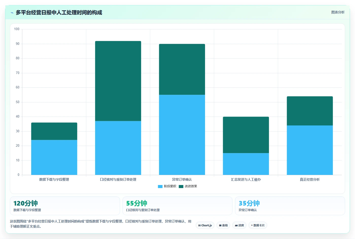Select the blue bar segment for 口径核对与重复订单处理
This screenshot has height=239, width=355.
coord(118,148)
